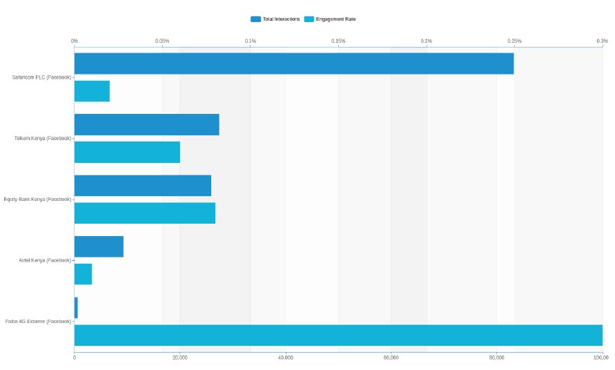Select Telkom Kenya Total Interactions bar
The image size is (615, 370).
[x=147, y=125]
